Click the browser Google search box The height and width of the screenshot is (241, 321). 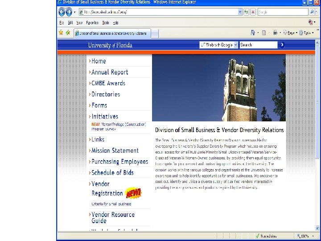coord(283,12)
